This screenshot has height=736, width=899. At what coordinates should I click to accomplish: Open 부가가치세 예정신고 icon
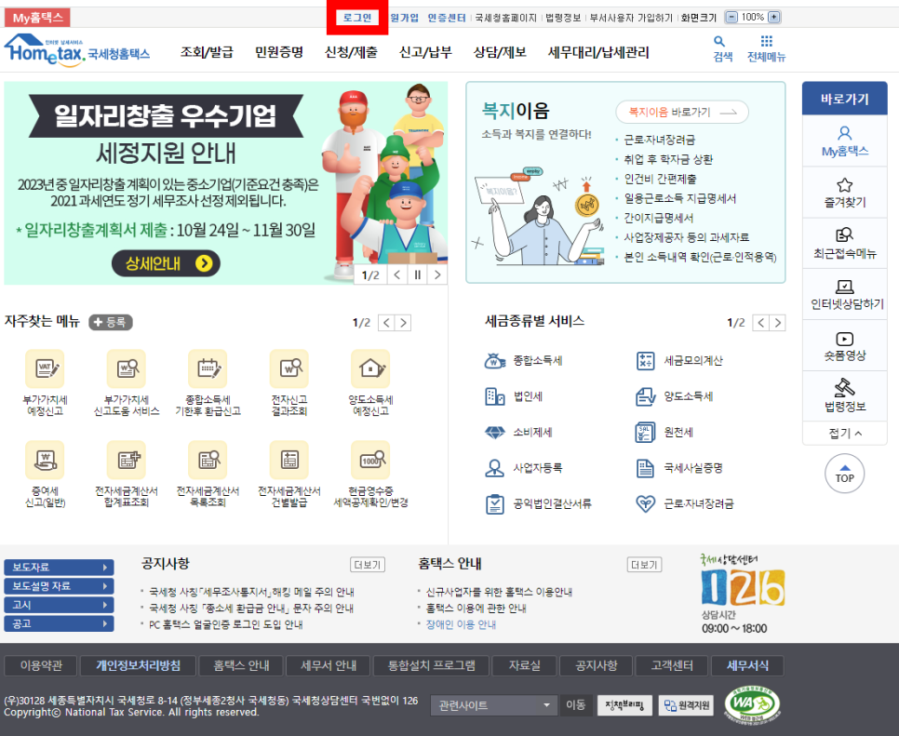[x=45, y=368]
